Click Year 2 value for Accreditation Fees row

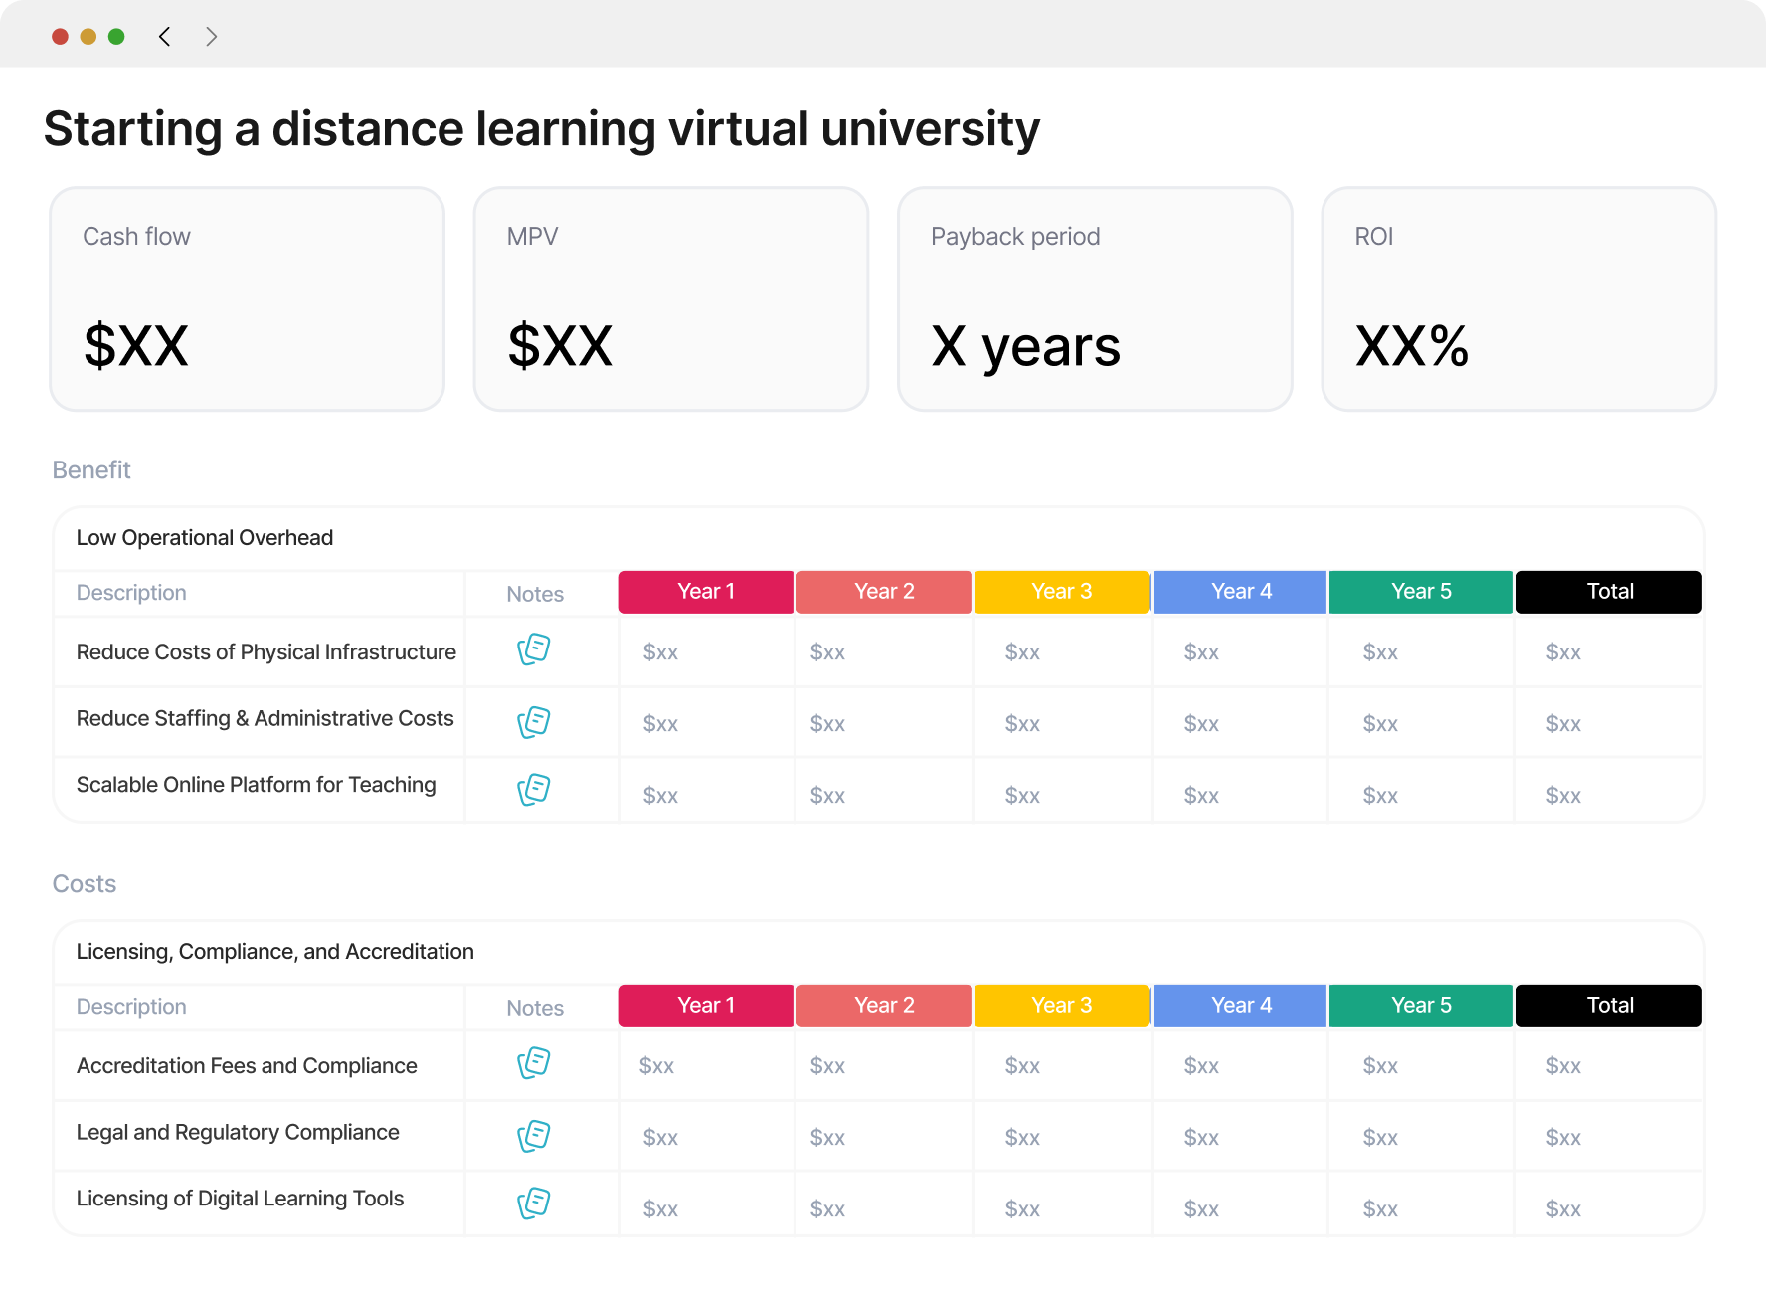(x=827, y=1066)
